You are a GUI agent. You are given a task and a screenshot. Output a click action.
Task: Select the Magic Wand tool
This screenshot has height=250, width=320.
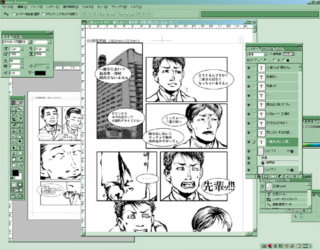20,114
